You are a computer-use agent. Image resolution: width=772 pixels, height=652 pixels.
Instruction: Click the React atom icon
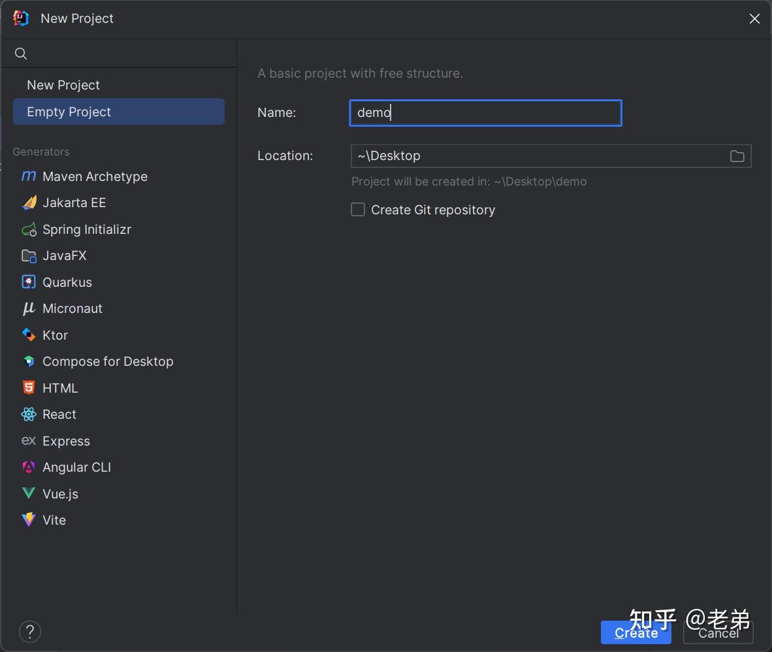29,414
